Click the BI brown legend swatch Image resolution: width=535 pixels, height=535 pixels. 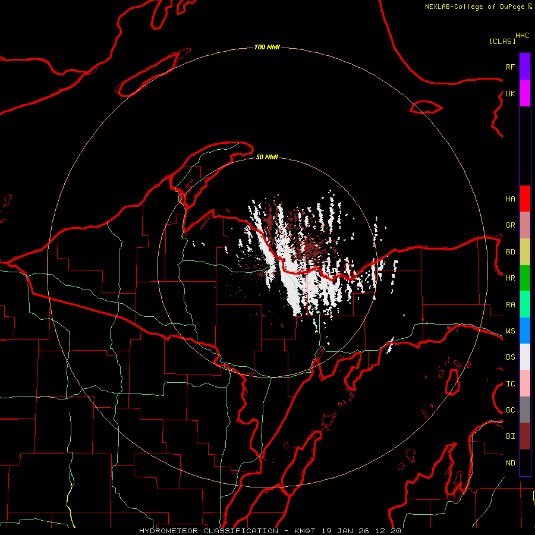click(x=525, y=436)
